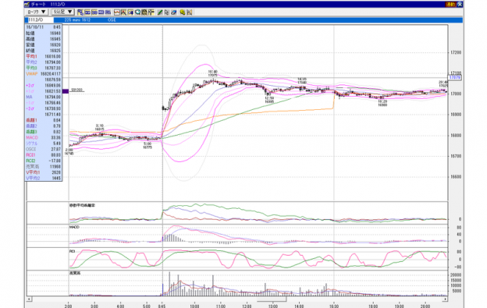Click the green pencil drawing tool icon
The width and height of the screenshot is (487, 308).
[160, 12]
